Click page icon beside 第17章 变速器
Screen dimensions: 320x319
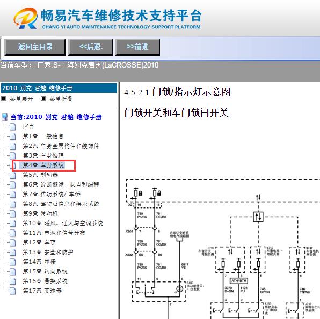(13, 291)
